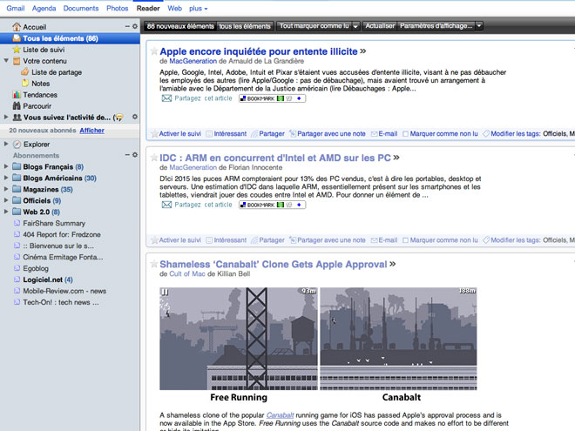Select Mobile-Review.com - news feed
The height and width of the screenshot is (431, 575).
tap(64, 291)
